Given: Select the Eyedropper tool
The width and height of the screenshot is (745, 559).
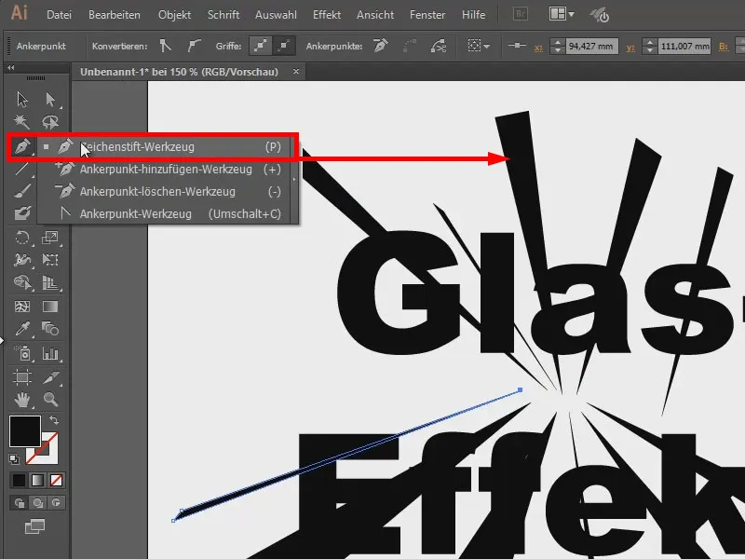Looking at the screenshot, I should pyautogui.click(x=21, y=329).
